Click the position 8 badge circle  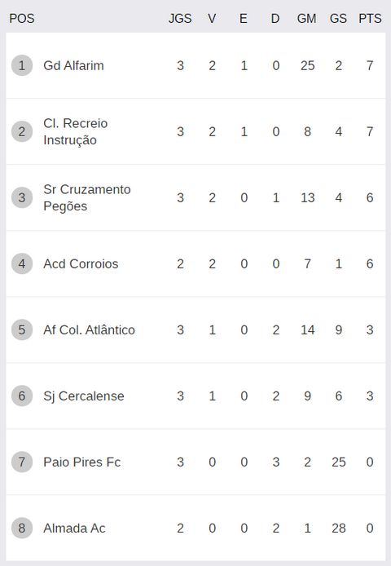(x=22, y=528)
